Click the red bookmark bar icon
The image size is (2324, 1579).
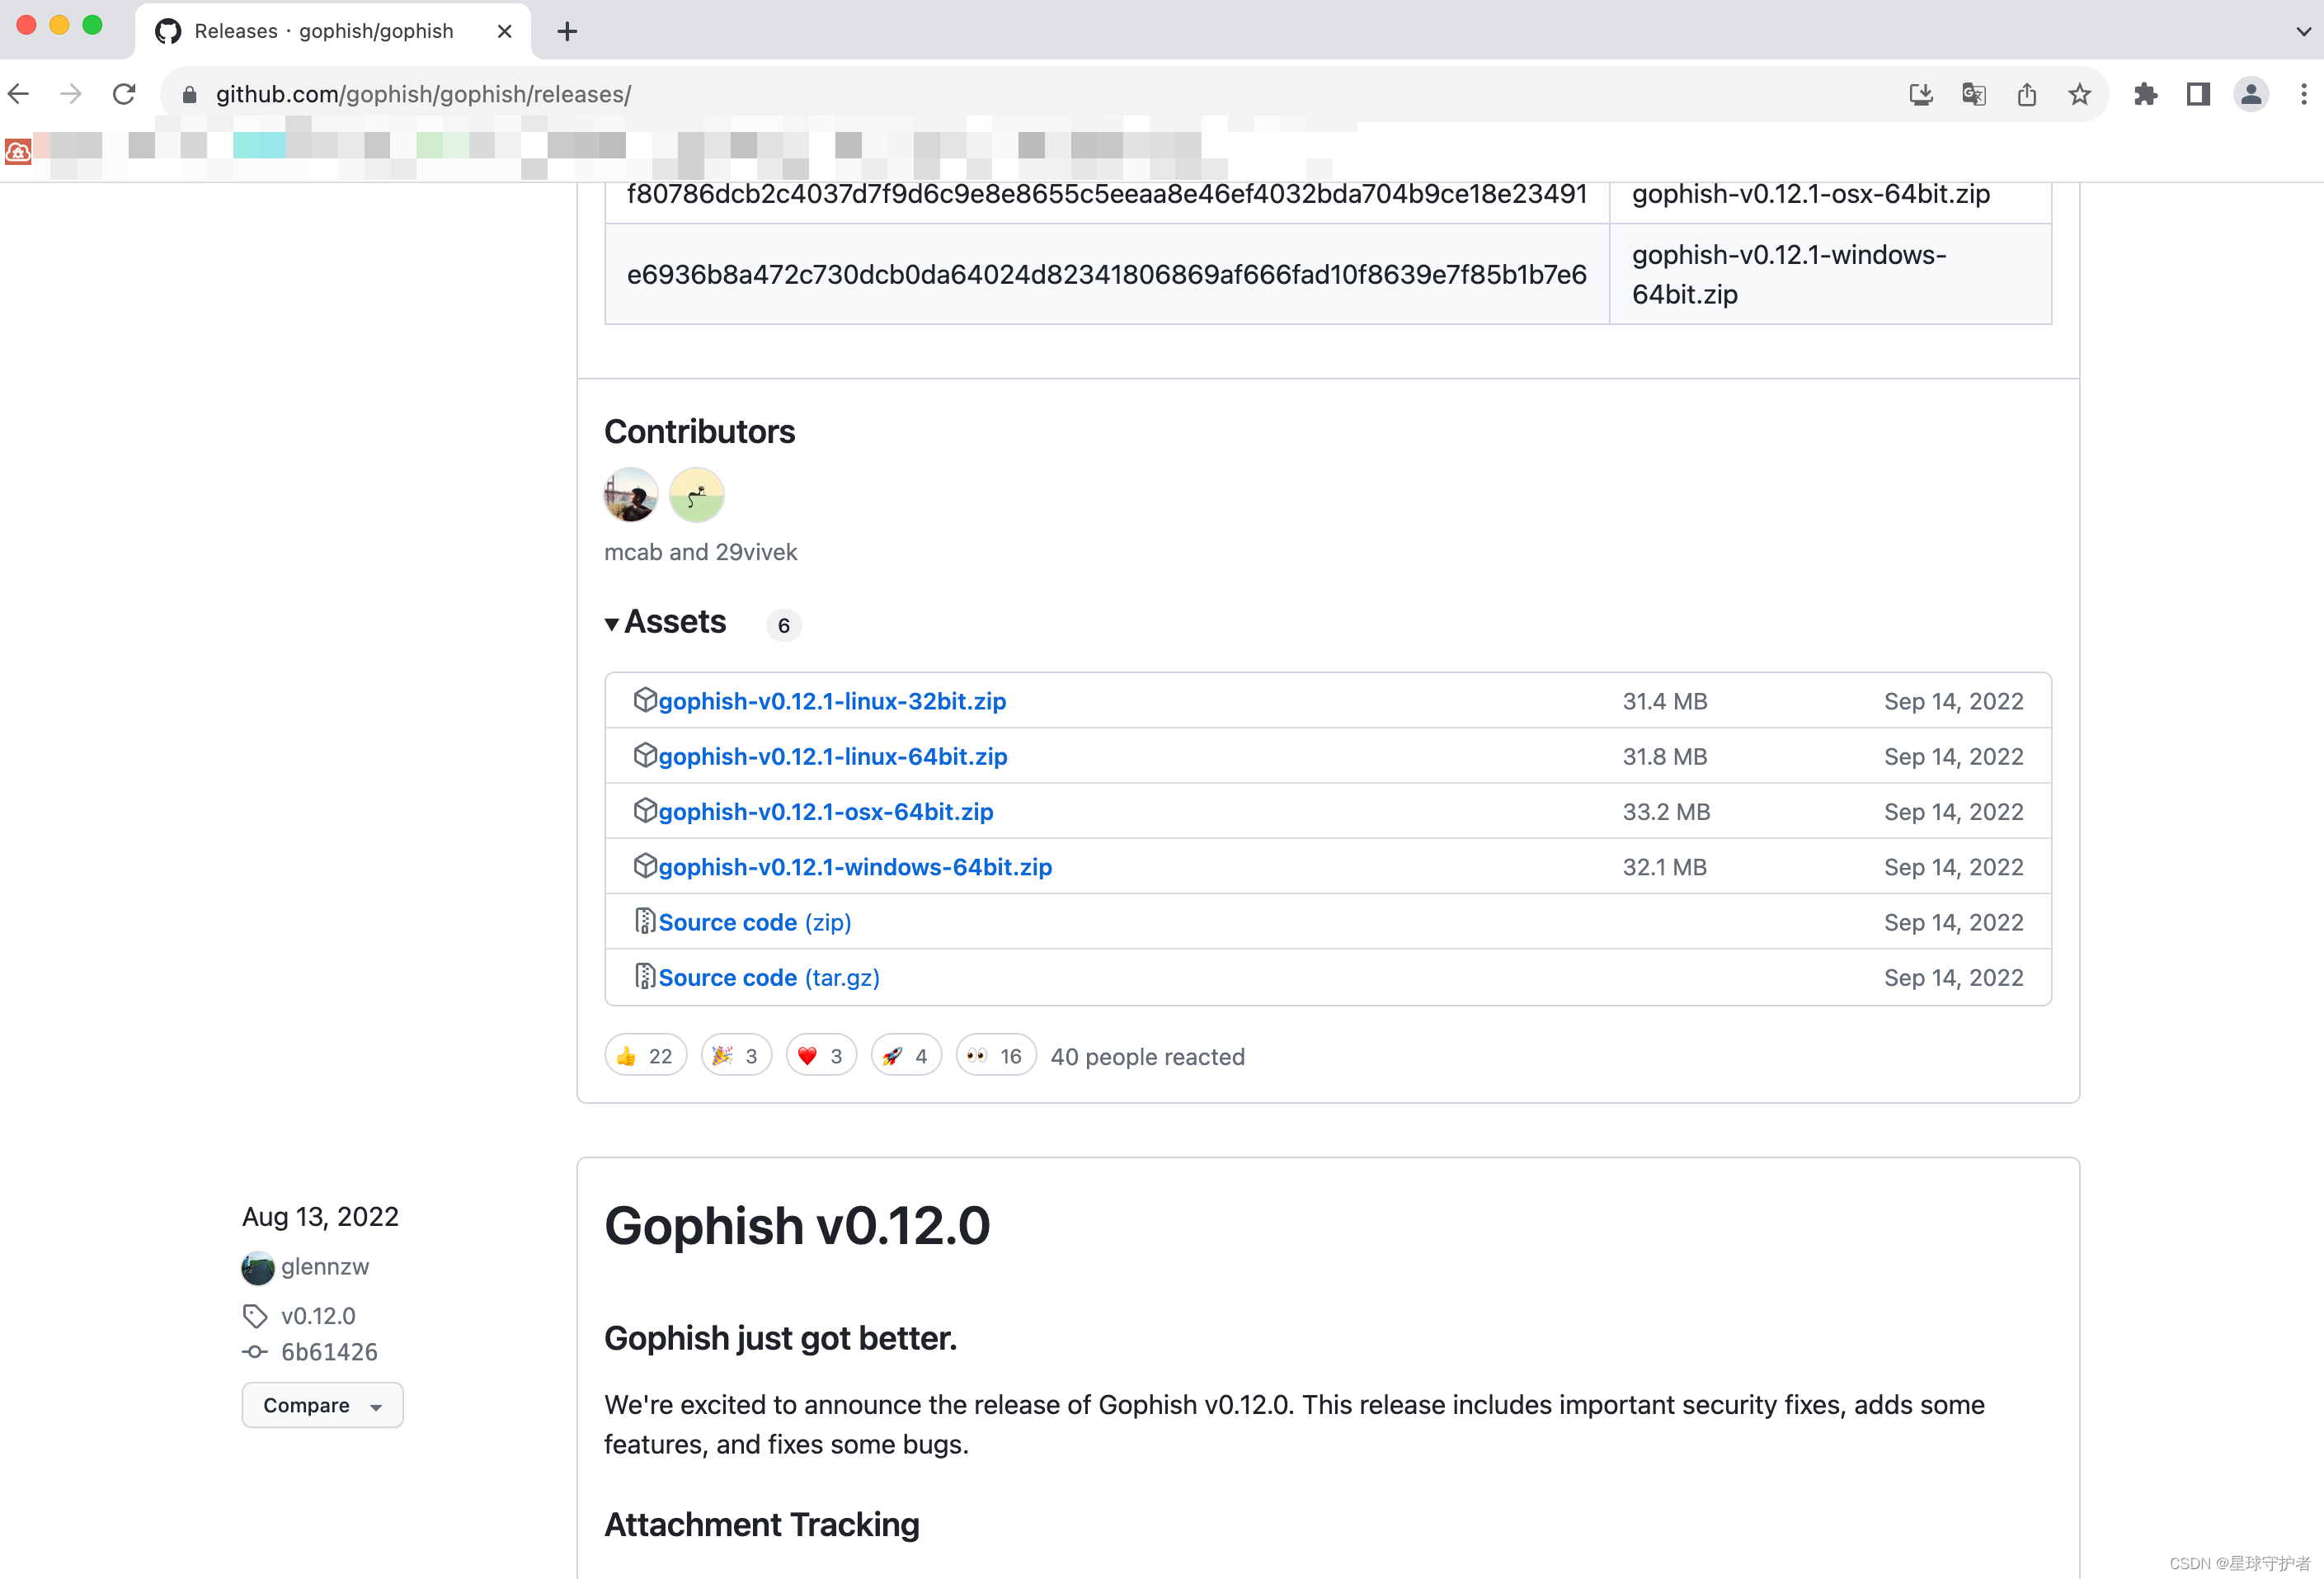click(x=18, y=151)
